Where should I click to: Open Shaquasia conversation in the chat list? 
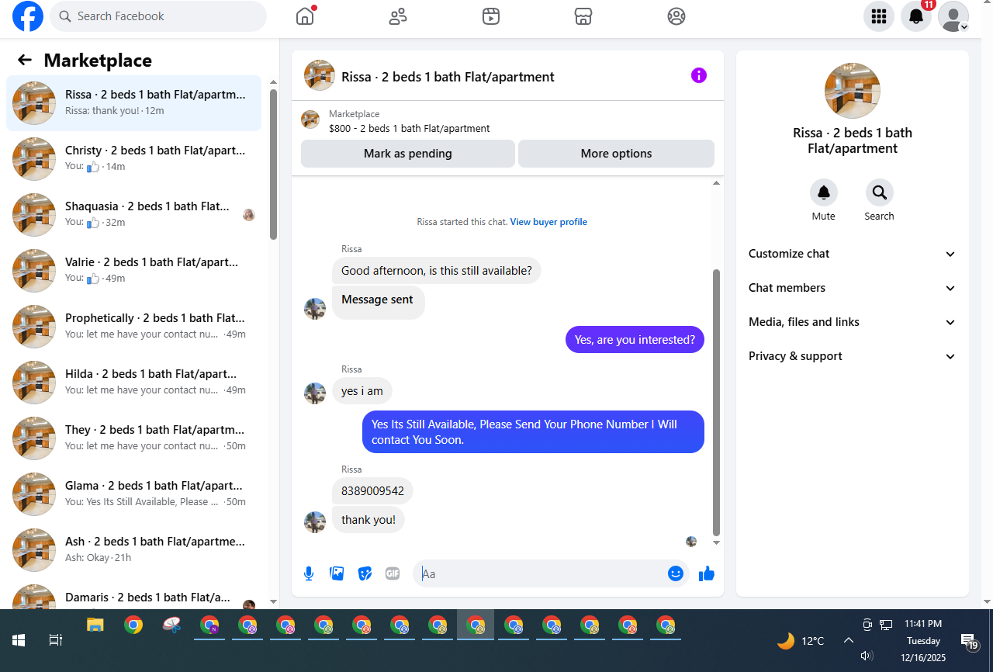point(133,215)
